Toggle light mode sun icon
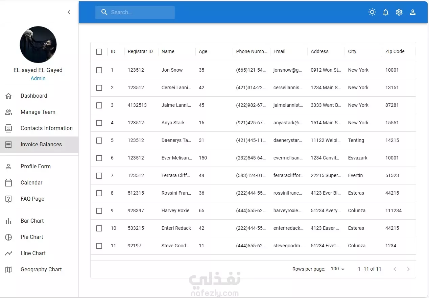The image size is (429, 298). [x=372, y=12]
